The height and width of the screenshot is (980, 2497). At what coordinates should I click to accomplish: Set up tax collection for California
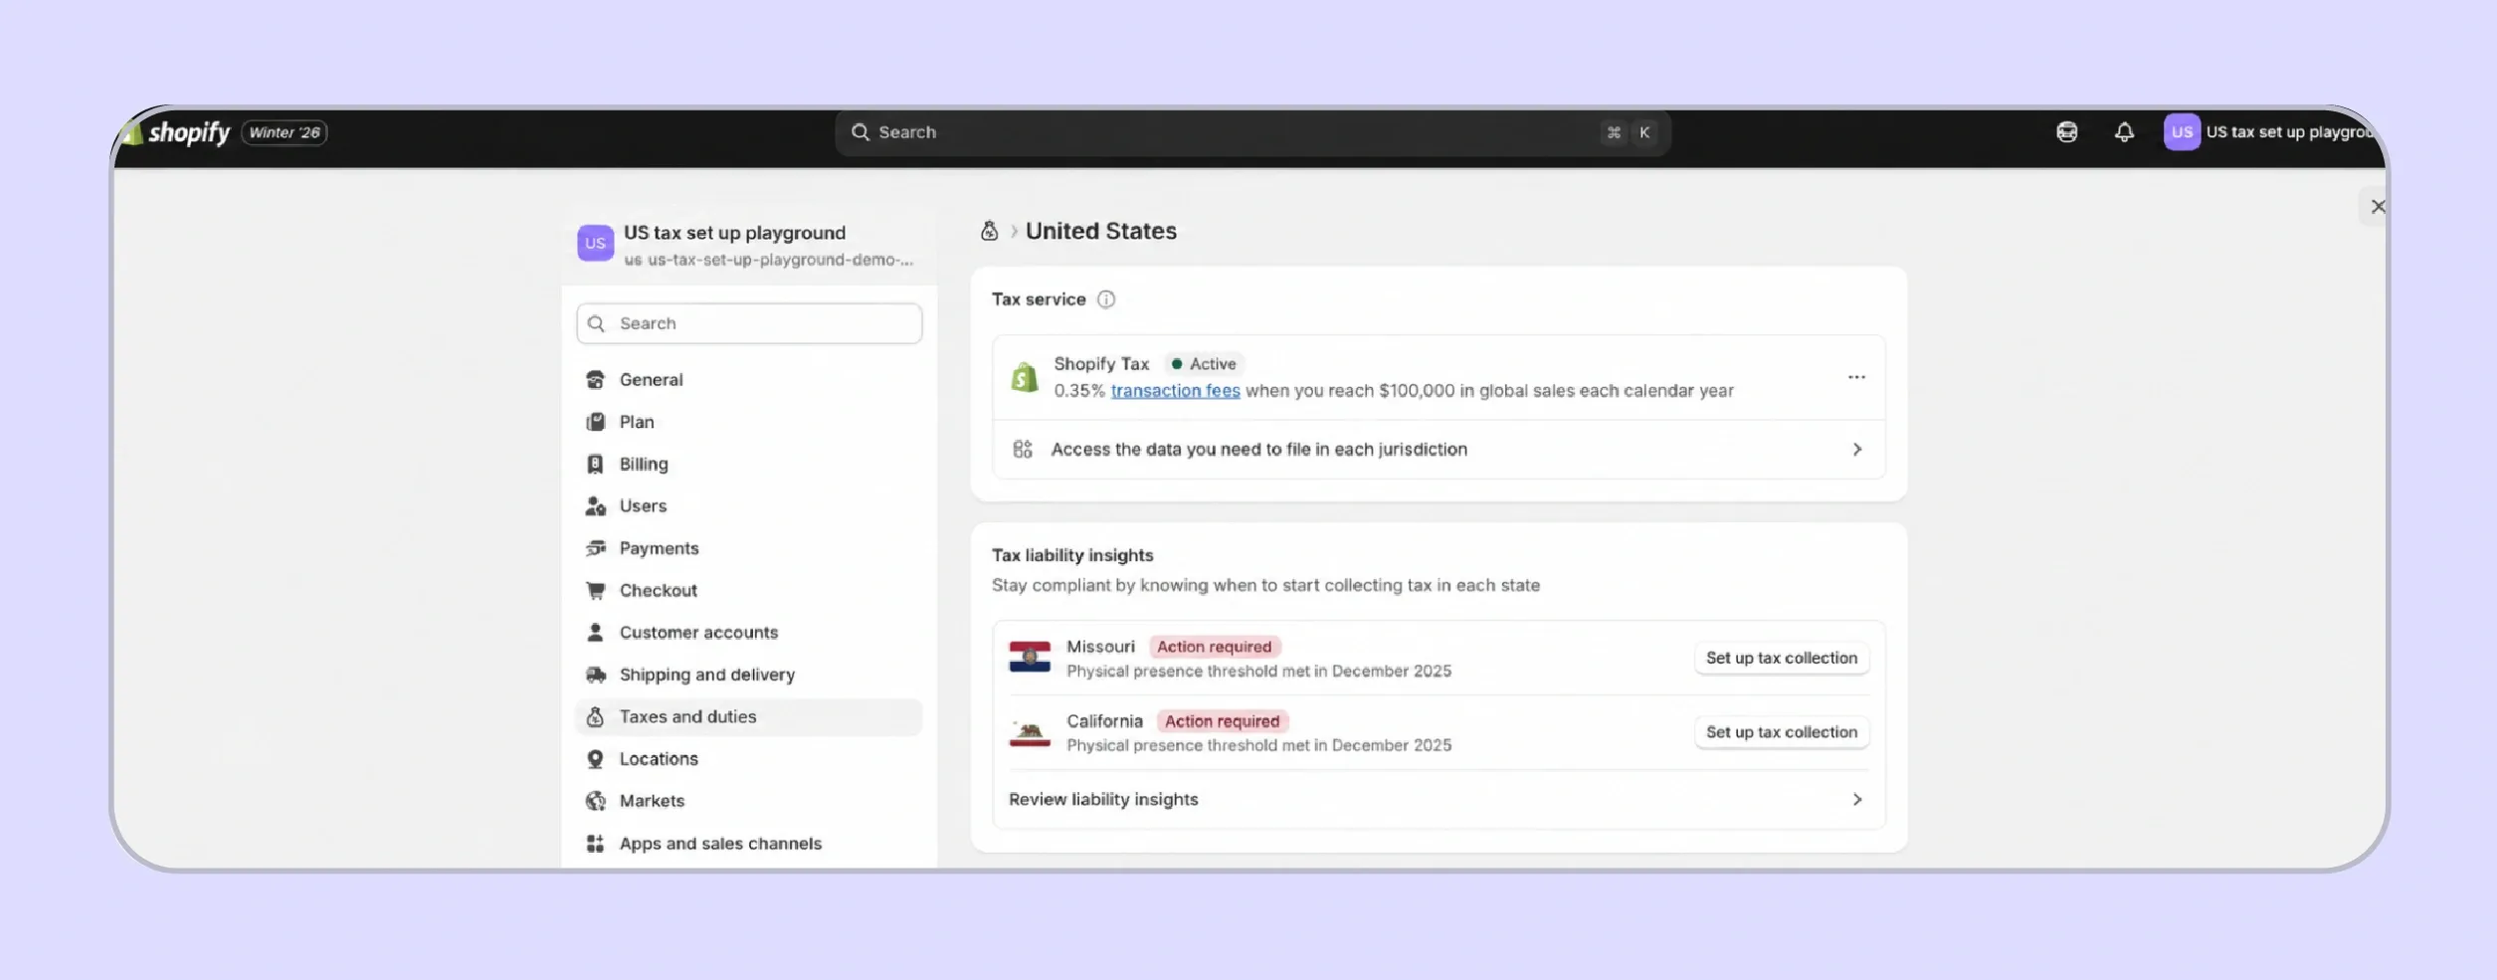[1781, 732]
